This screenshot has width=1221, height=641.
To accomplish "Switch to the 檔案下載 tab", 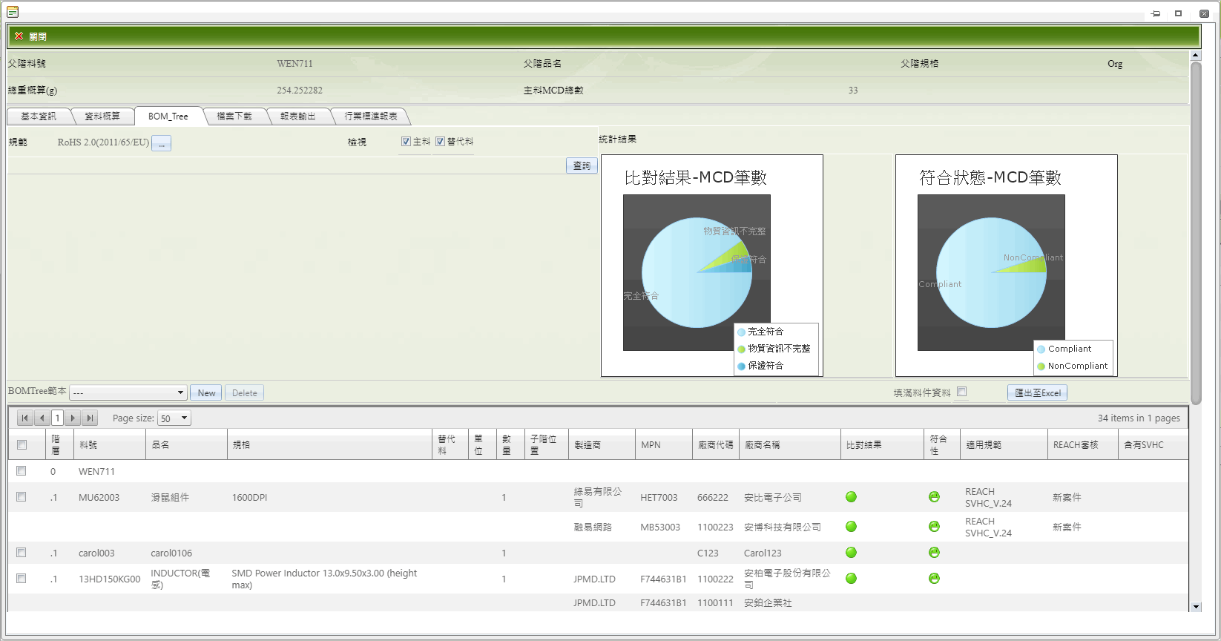I will [234, 116].
